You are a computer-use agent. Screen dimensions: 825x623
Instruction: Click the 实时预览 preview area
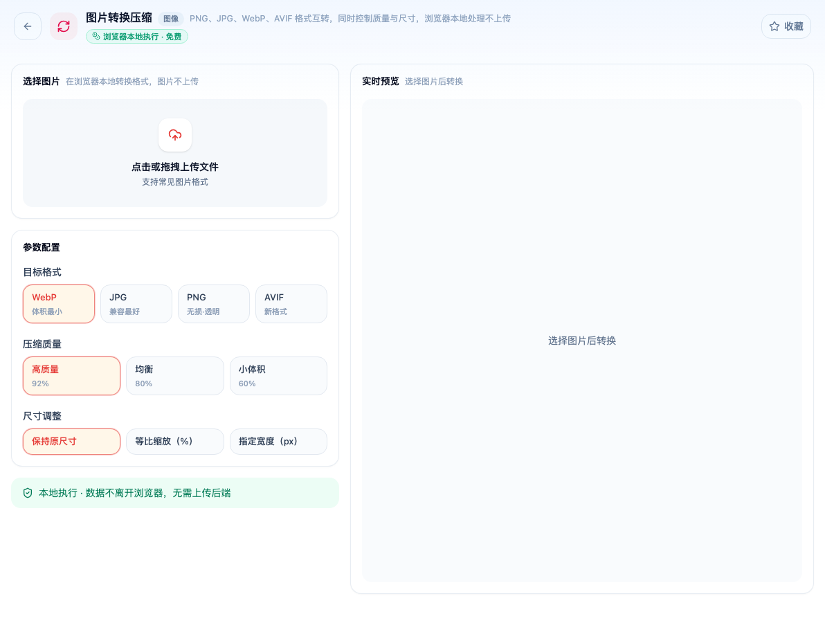point(582,341)
